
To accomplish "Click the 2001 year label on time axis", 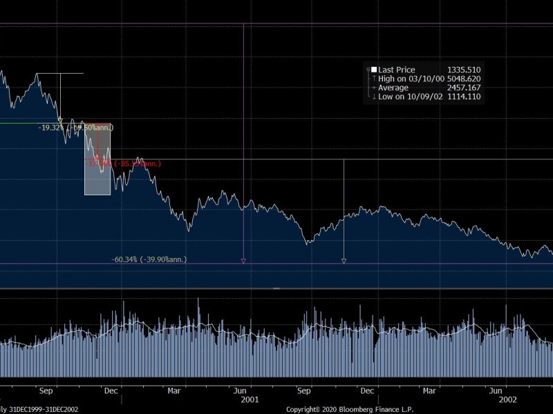I will tap(250, 399).
